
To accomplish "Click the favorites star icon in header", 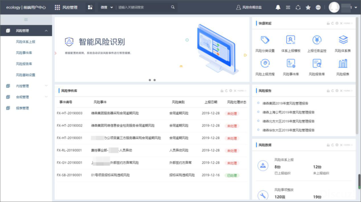I will tap(308, 7).
